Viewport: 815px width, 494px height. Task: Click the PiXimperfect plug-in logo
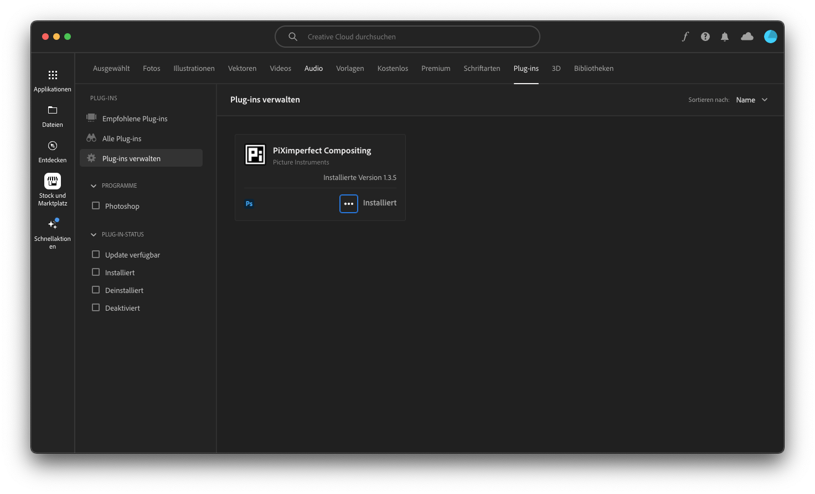tap(255, 155)
